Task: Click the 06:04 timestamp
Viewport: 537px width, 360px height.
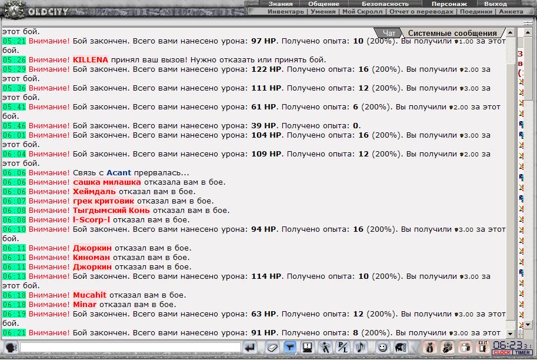Action: (x=14, y=154)
